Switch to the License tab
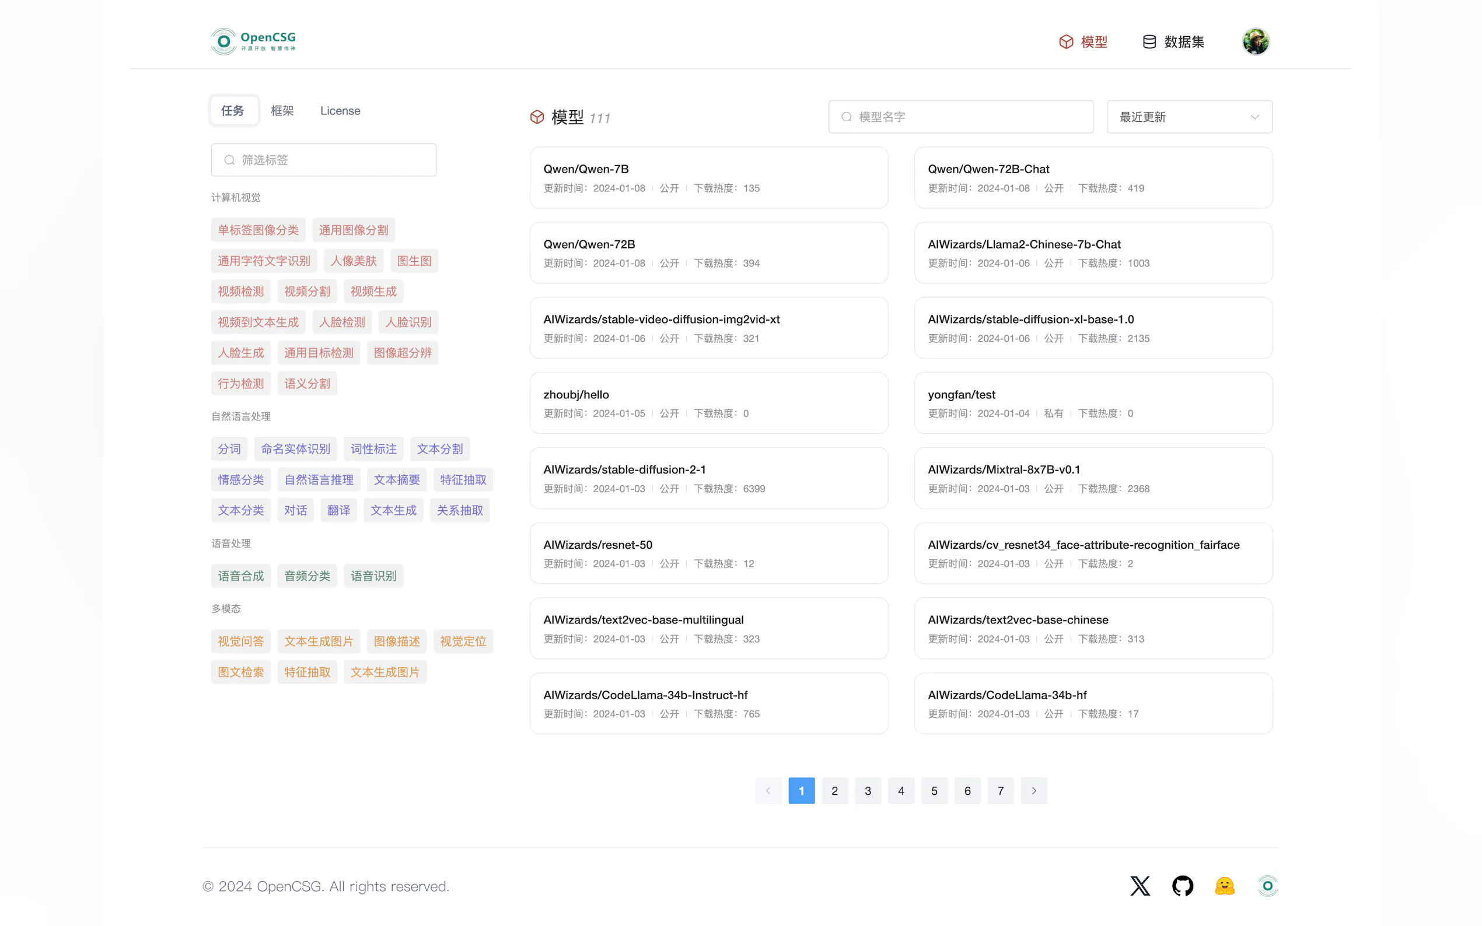 tap(340, 111)
